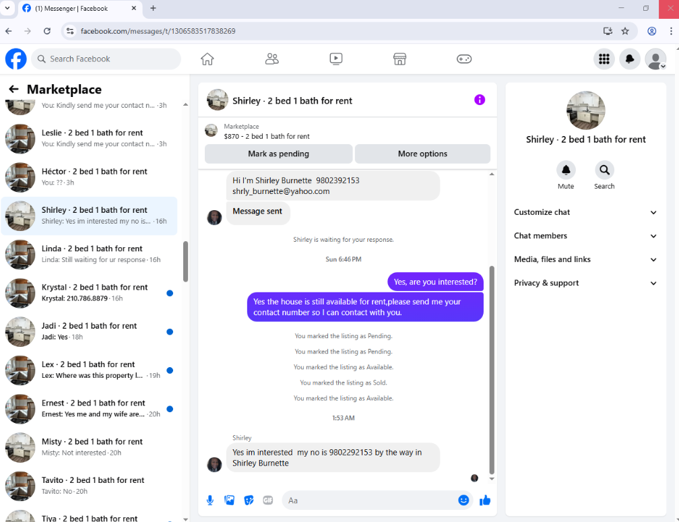Open the tab search dropdown arrow
Viewport: 679px width, 522px height.
point(7,8)
